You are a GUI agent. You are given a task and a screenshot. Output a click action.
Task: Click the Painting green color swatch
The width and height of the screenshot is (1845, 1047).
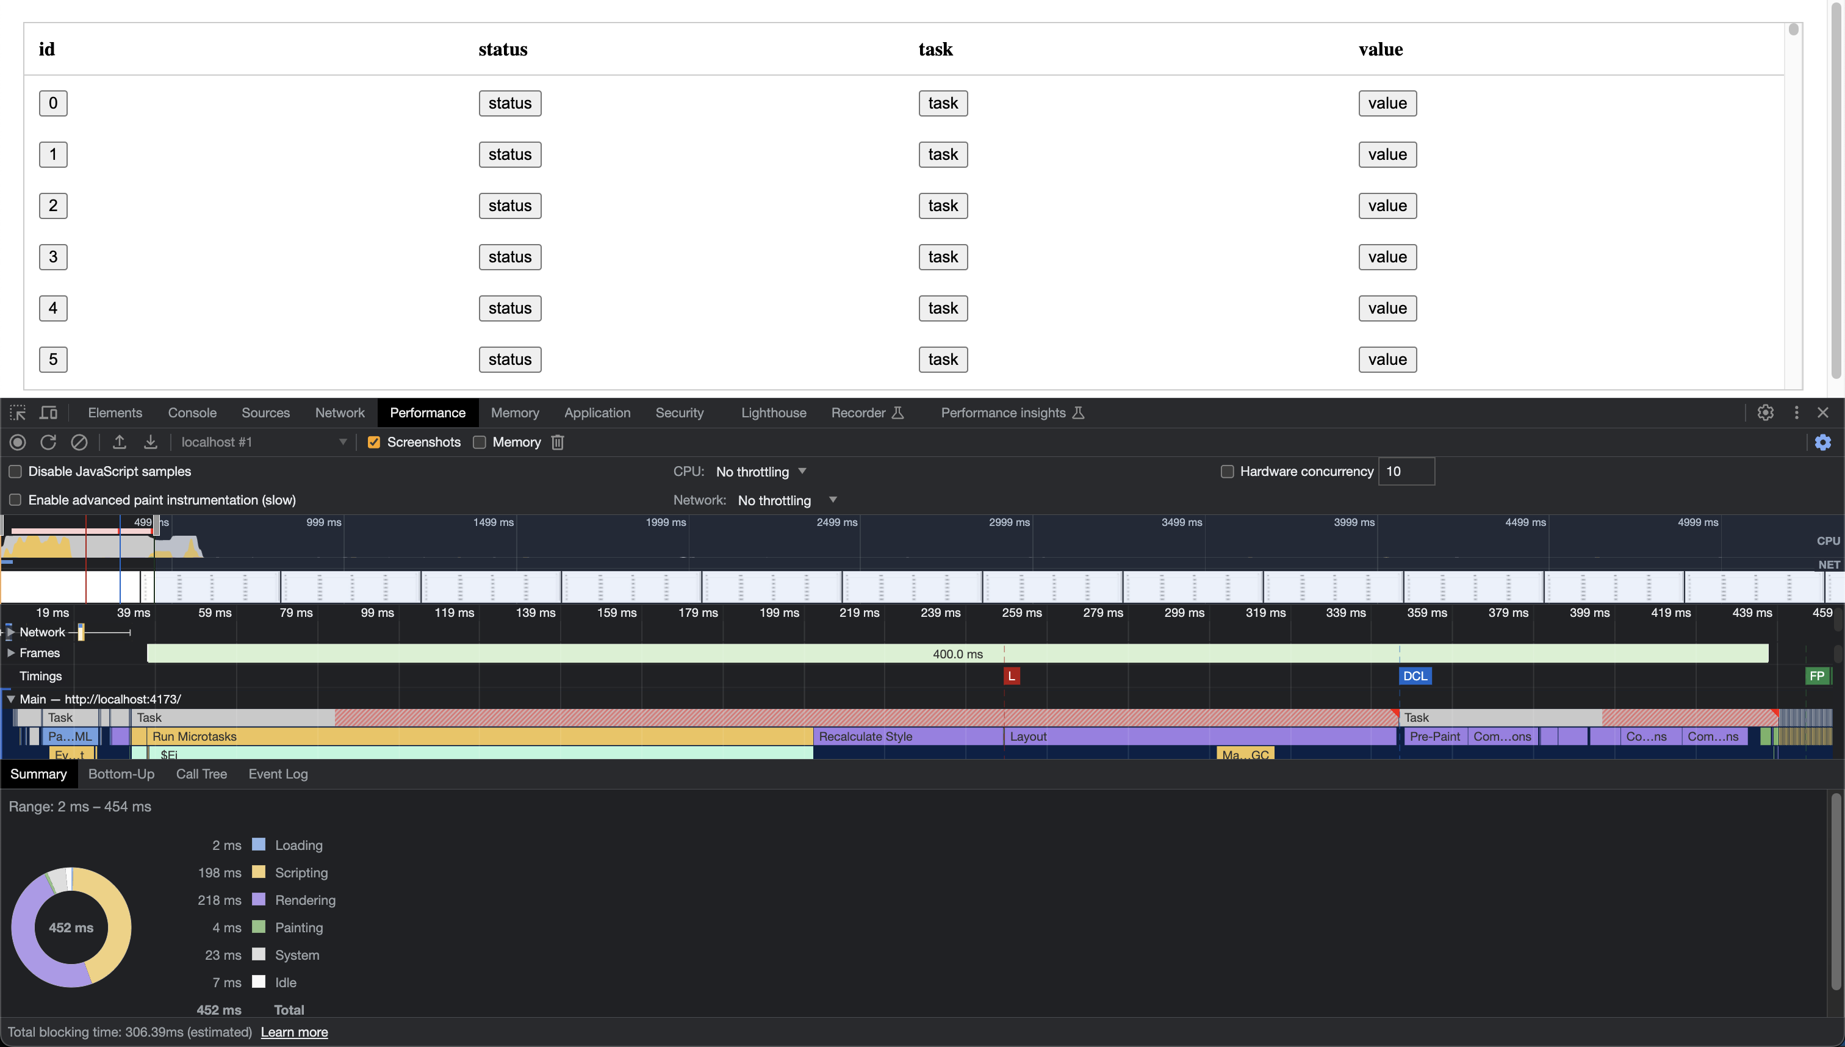(259, 927)
